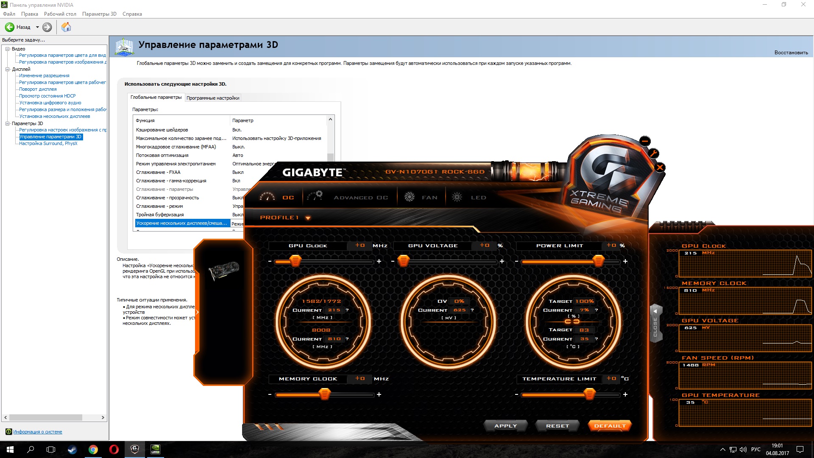Click the graphics card thumbnail image

(224, 270)
